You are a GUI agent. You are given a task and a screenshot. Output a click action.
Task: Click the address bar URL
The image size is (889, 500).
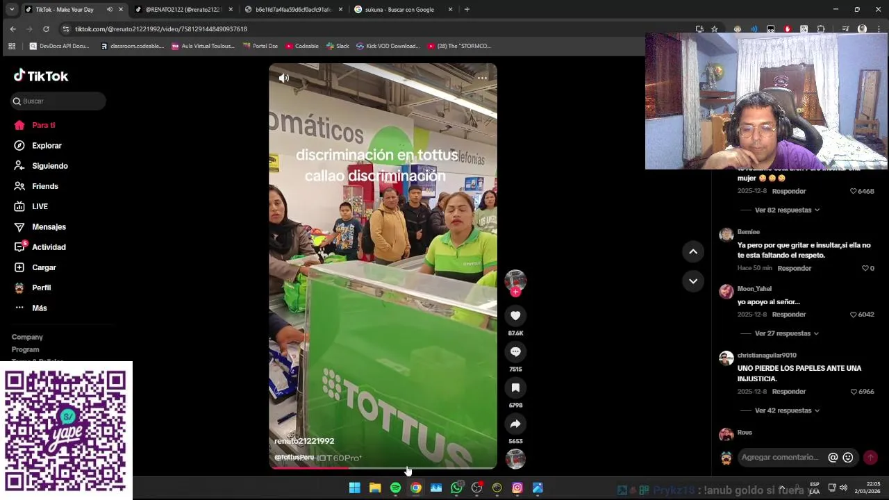pos(161,29)
